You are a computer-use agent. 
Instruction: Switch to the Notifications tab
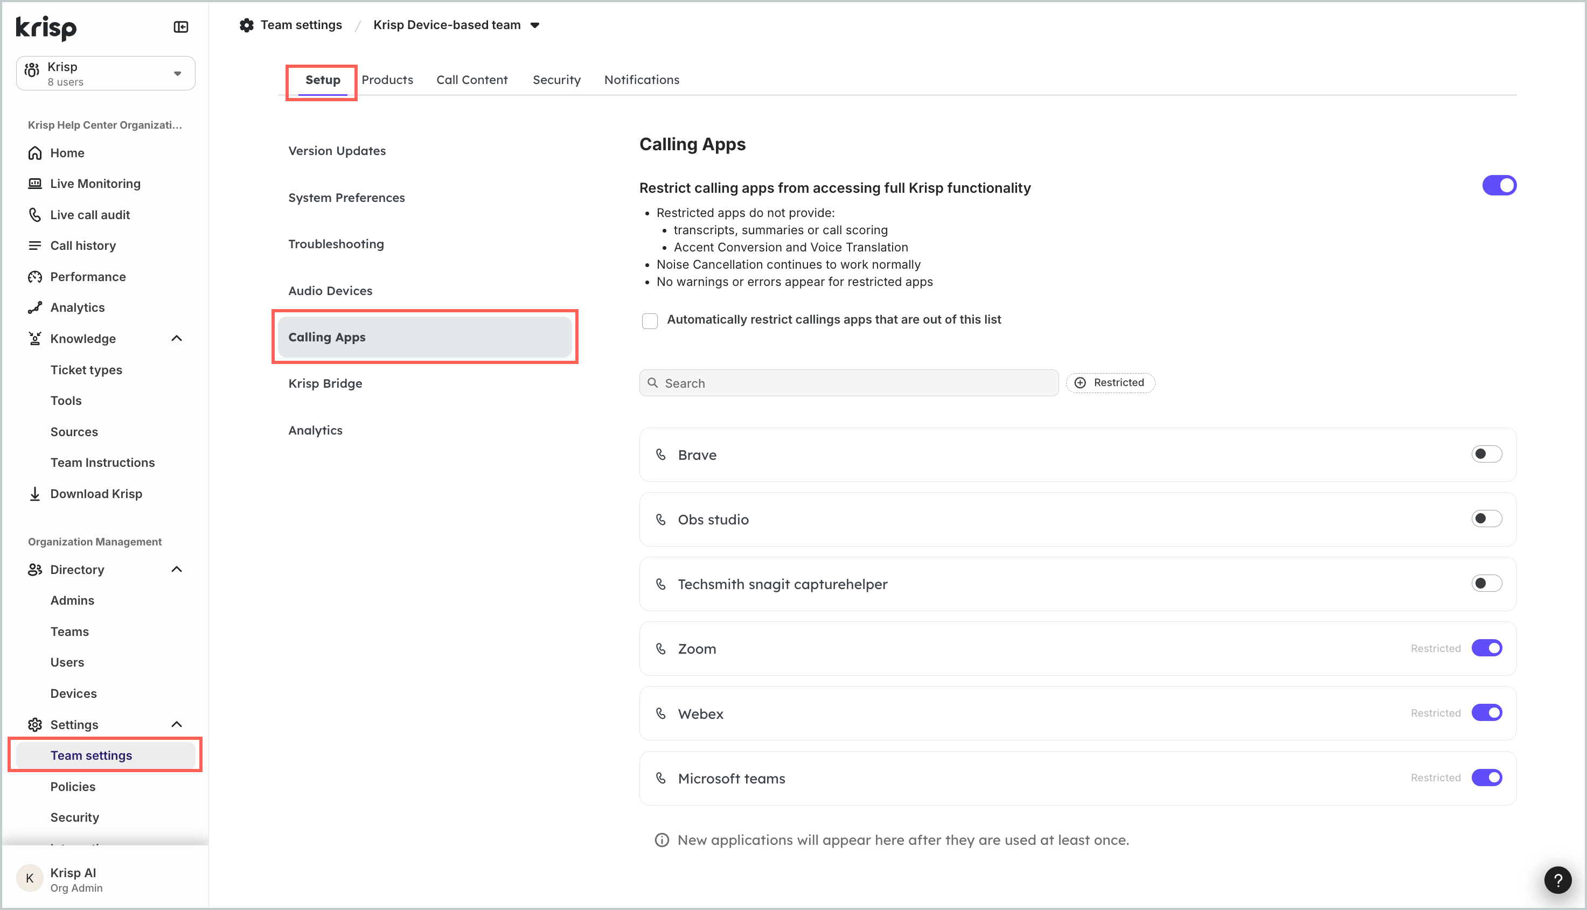[x=642, y=80]
